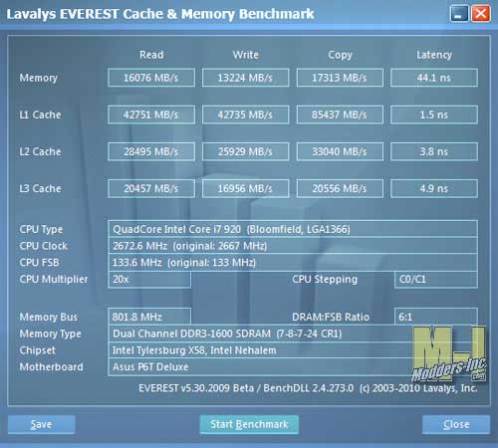
Task: Minimize the EVEREST benchmark window
Action: point(459,14)
